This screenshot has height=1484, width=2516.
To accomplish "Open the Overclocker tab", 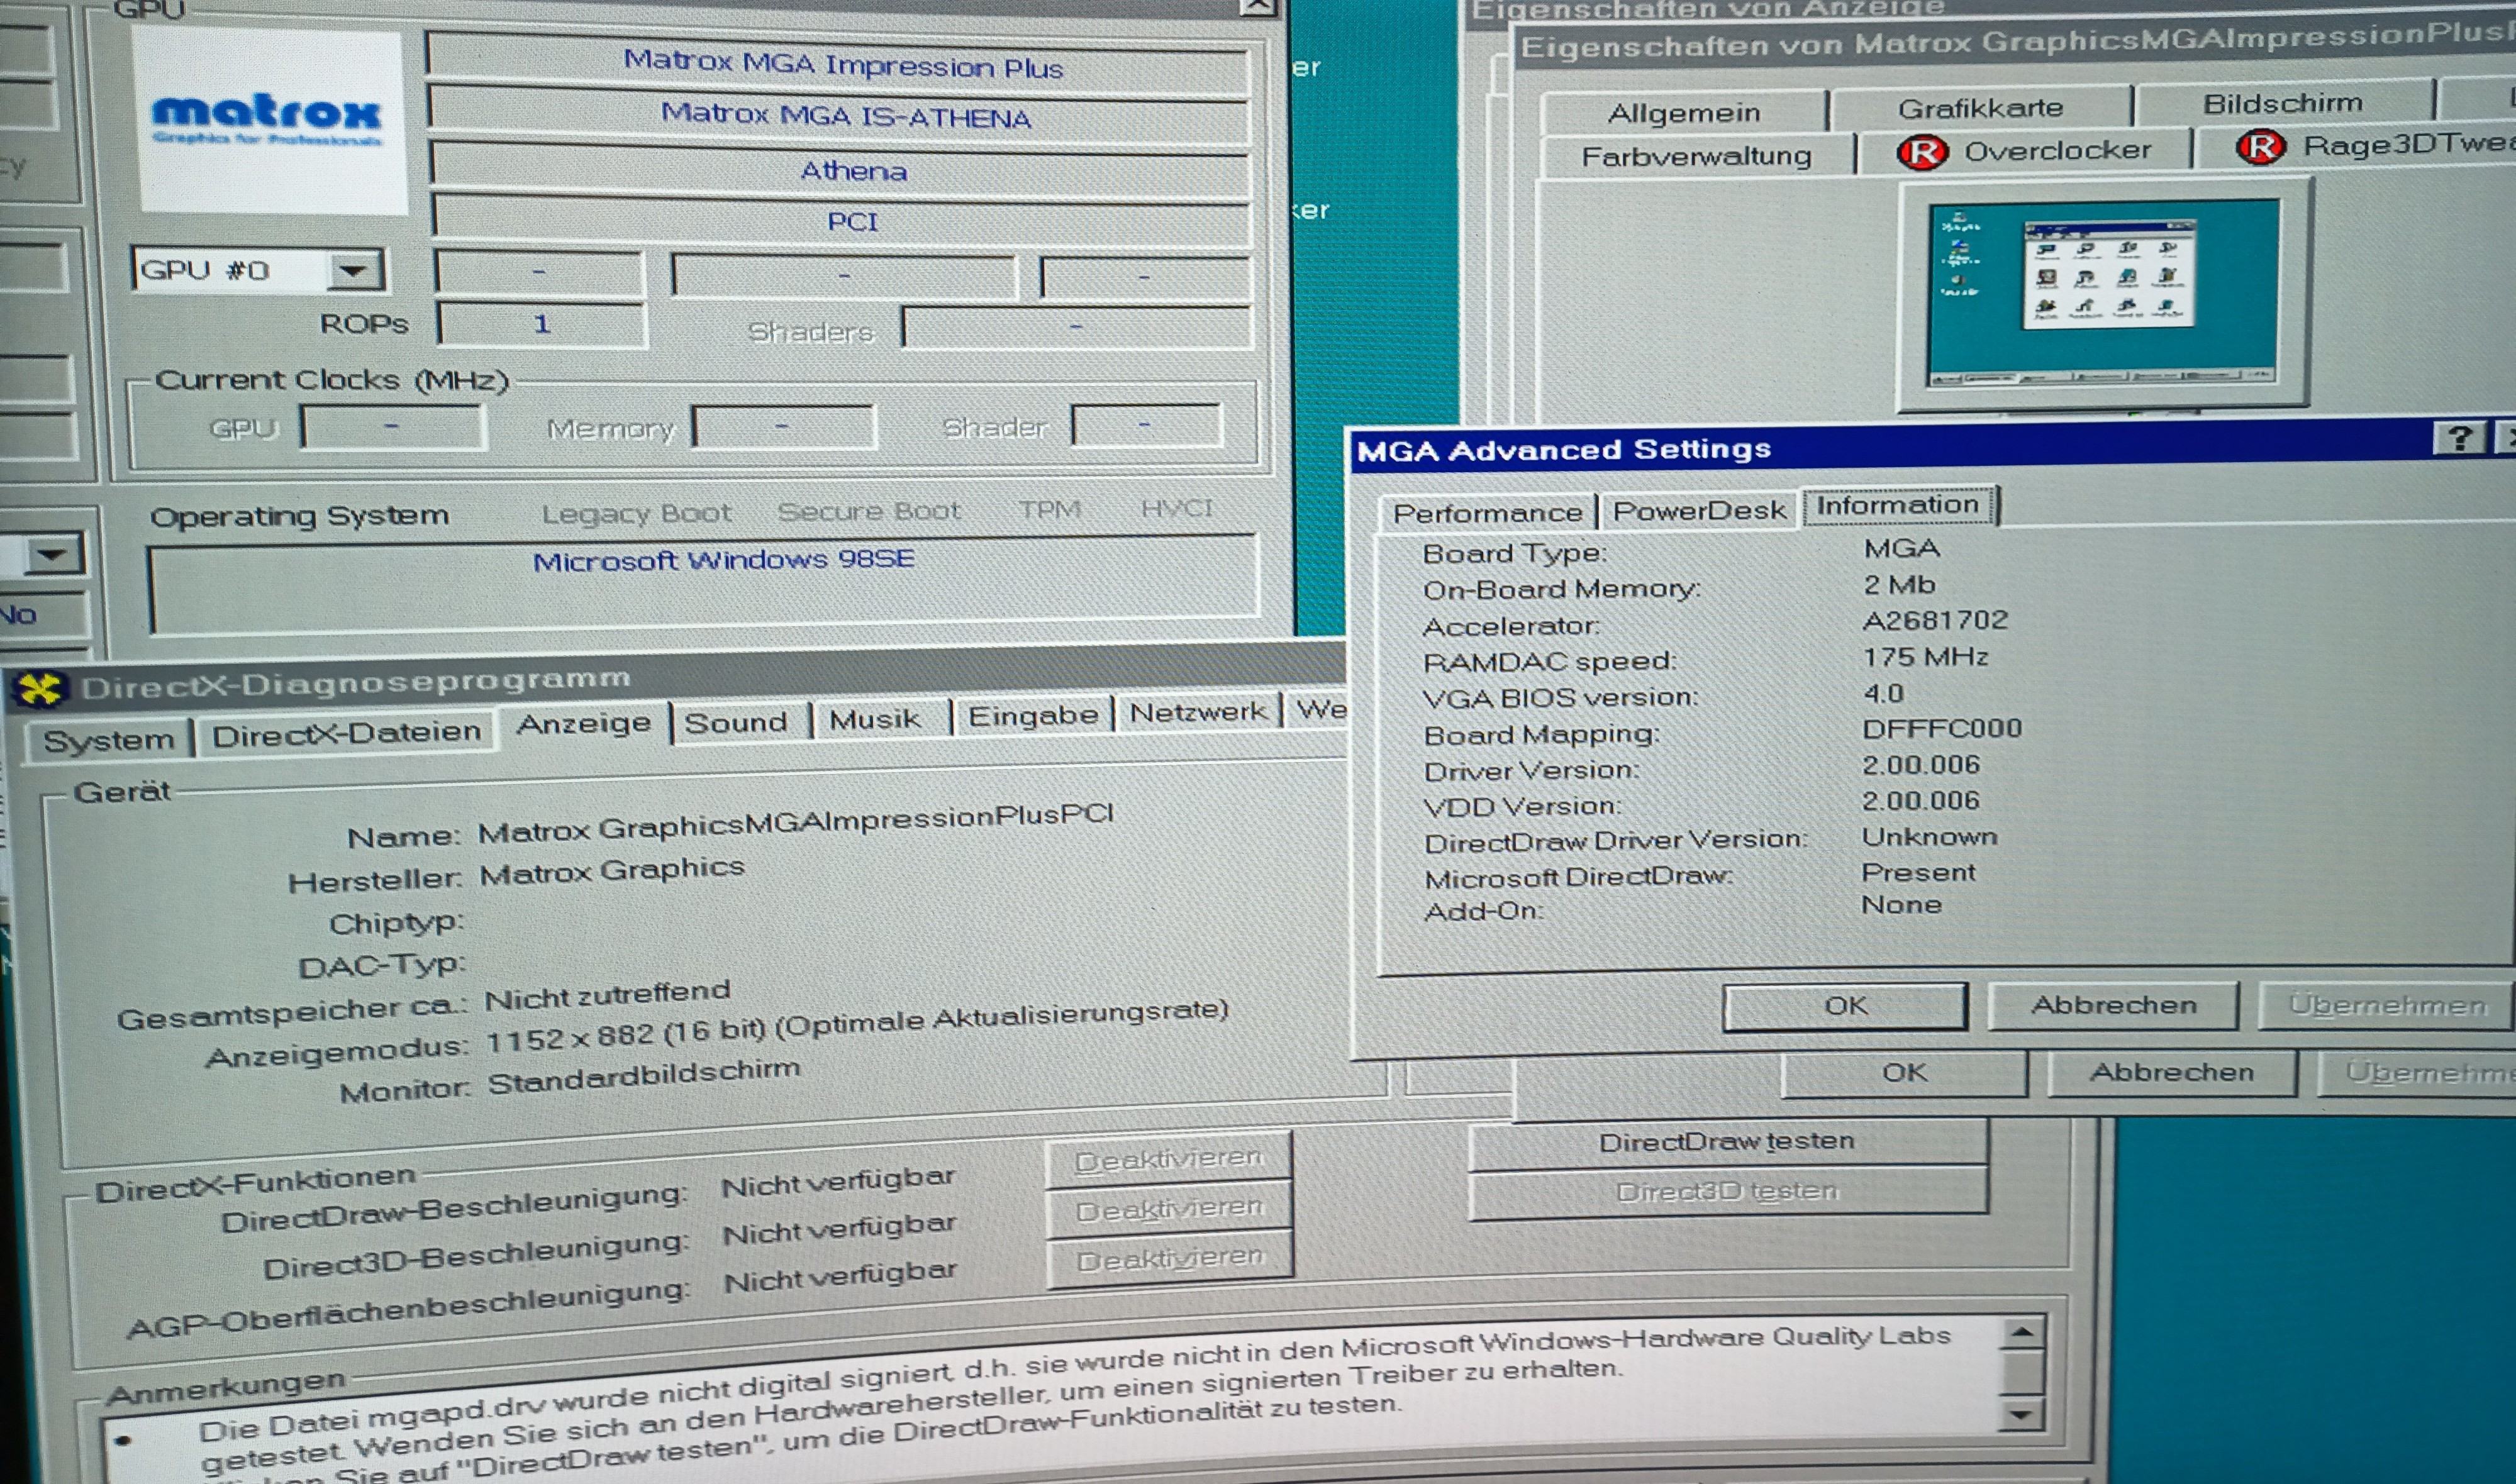I will (2024, 151).
